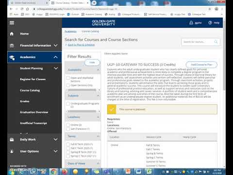Check Fall B Term 2020 filter
This screenshot has width=233, height=175.
pyautogui.click(x=68, y=144)
